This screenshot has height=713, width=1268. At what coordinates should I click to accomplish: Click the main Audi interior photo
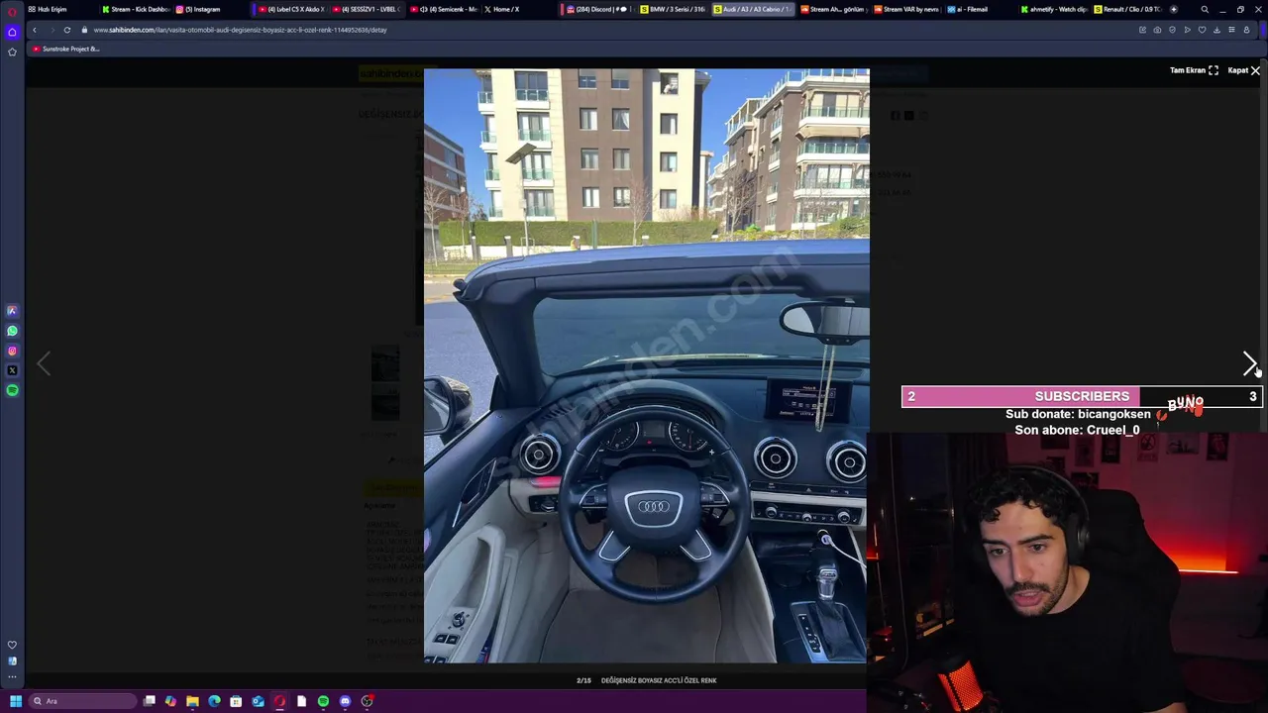(x=647, y=365)
